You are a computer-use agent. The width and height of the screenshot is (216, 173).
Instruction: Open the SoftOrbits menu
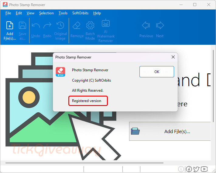(x=80, y=13)
